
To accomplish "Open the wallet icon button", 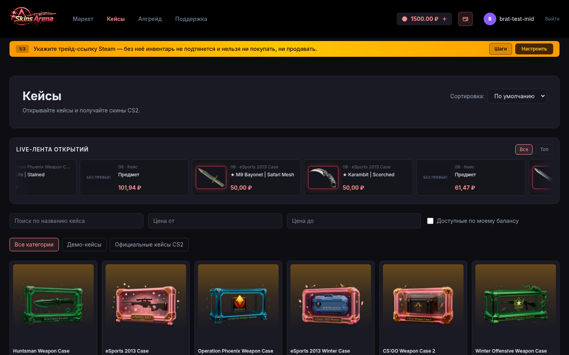I will pyautogui.click(x=465, y=19).
